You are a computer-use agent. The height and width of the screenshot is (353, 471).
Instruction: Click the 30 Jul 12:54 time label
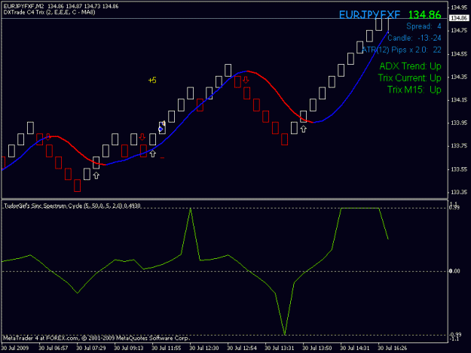pos(242,348)
